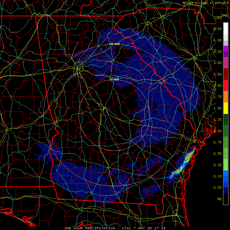Click the 1.50 legend value
The image size is (230, 230).
click(217, 108)
